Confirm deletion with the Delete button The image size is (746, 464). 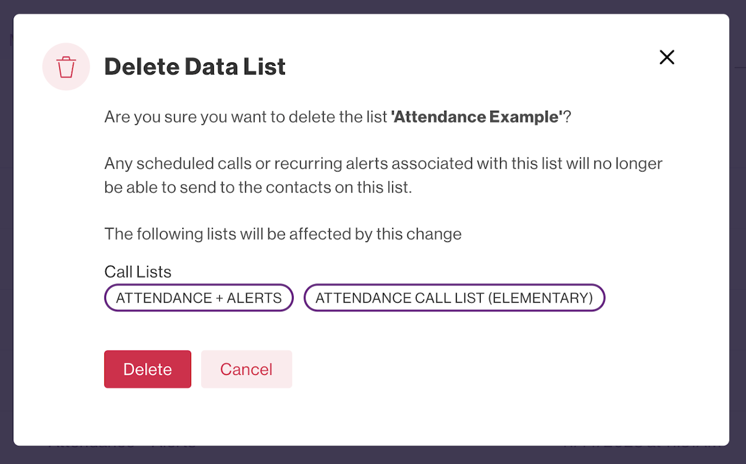(147, 369)
